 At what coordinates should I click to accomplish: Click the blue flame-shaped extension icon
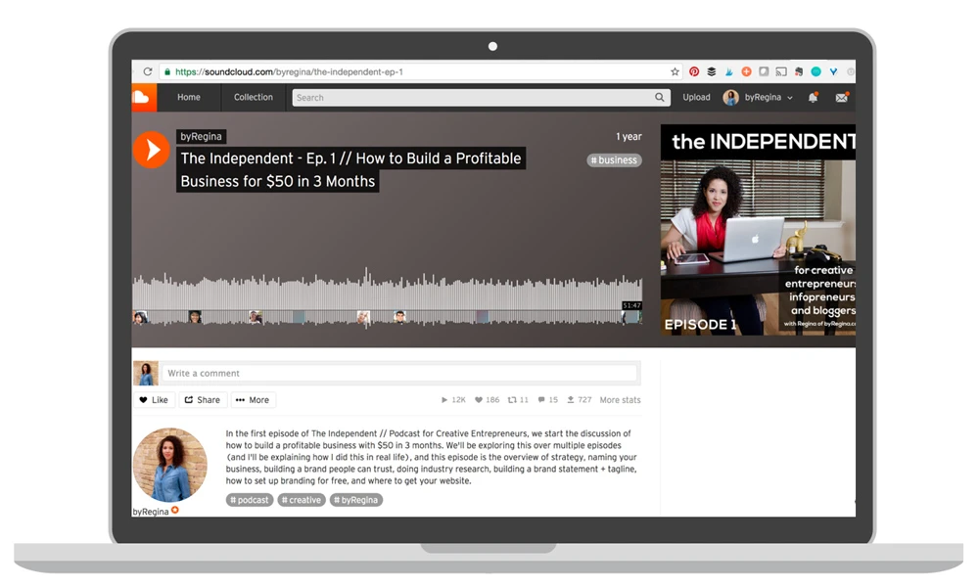click(728, 71)
